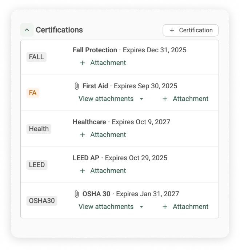Screen dimensions: 240x250
Task: Select the Health tag badge
Action: (x=39, y=129)
